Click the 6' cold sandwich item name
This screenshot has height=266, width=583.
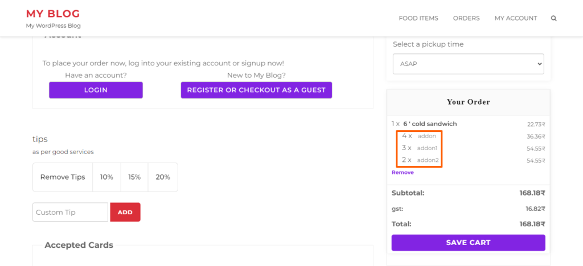click(430, 124)
